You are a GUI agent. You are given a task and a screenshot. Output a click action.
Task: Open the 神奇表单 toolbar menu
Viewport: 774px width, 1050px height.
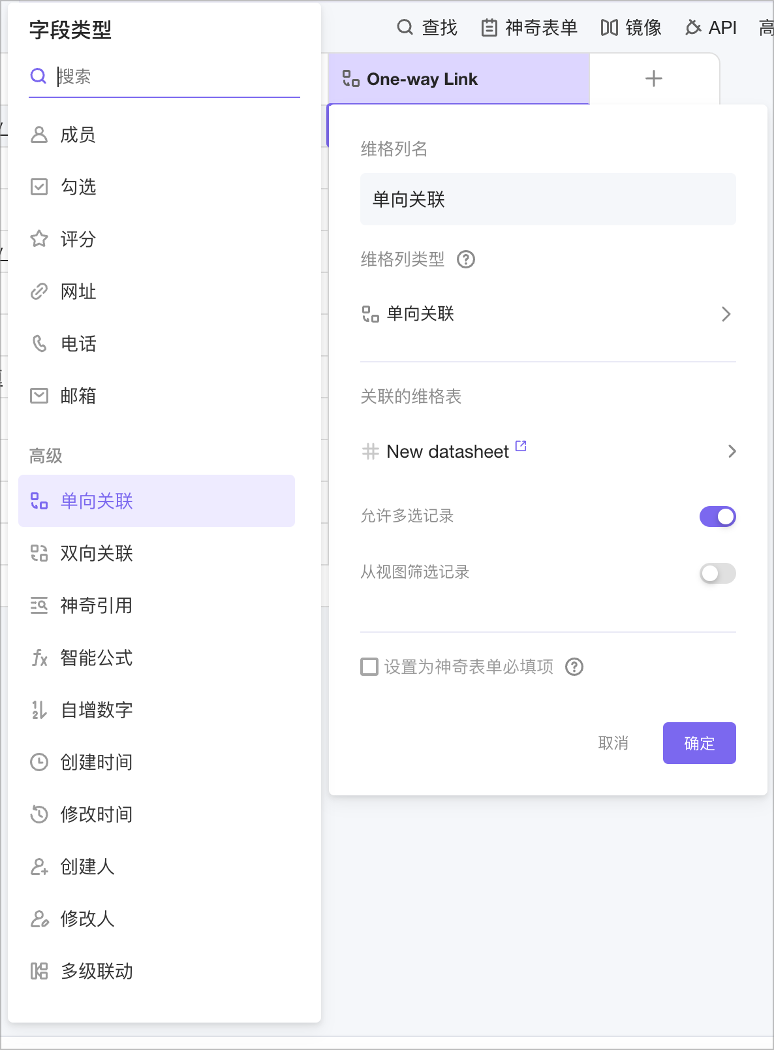(529, 27)
